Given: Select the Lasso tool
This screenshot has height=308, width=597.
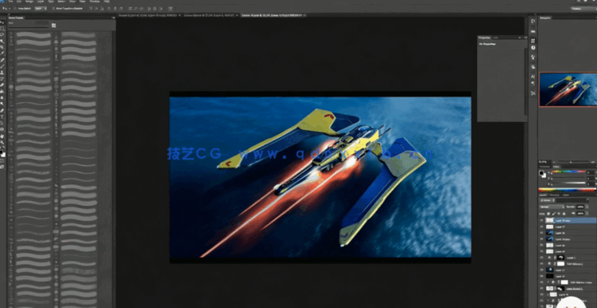Looking at the screenshot, I should coord(2,34).
